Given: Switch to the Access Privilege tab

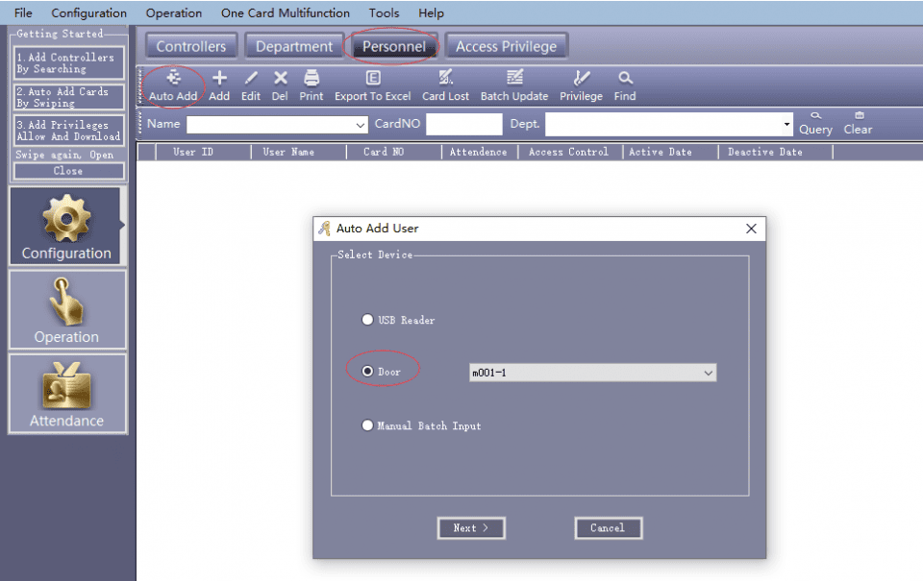Looking at the screenshot, I should pos(506,46).
